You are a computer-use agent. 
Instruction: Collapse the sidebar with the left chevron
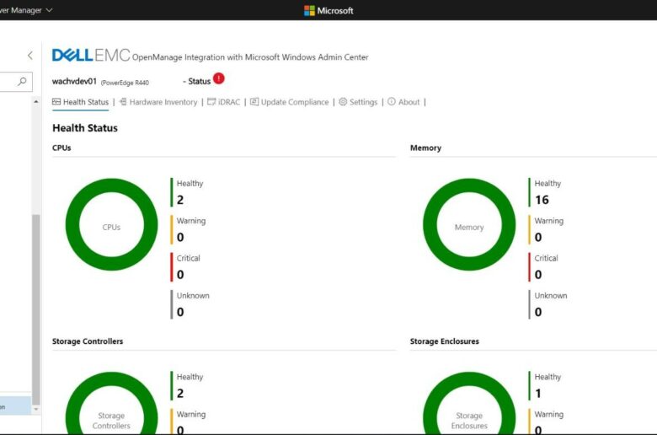[x=30, y=56]
